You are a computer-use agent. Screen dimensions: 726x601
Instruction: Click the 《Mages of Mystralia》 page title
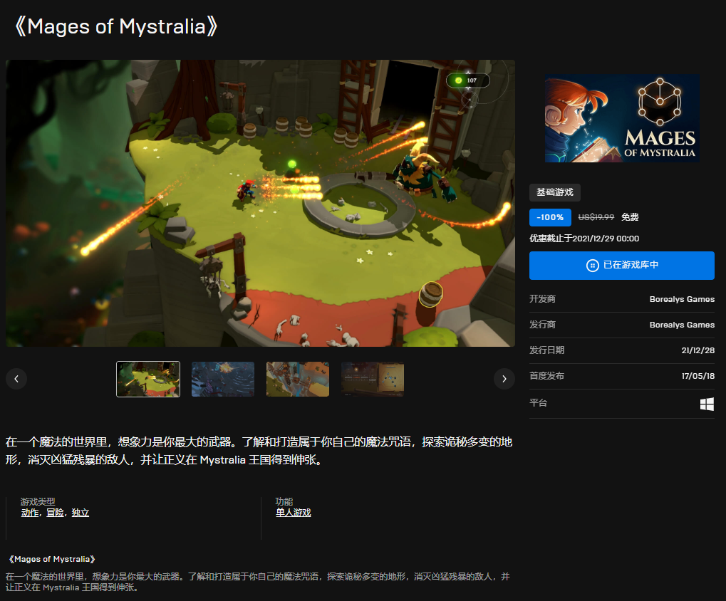coord(116,26)
